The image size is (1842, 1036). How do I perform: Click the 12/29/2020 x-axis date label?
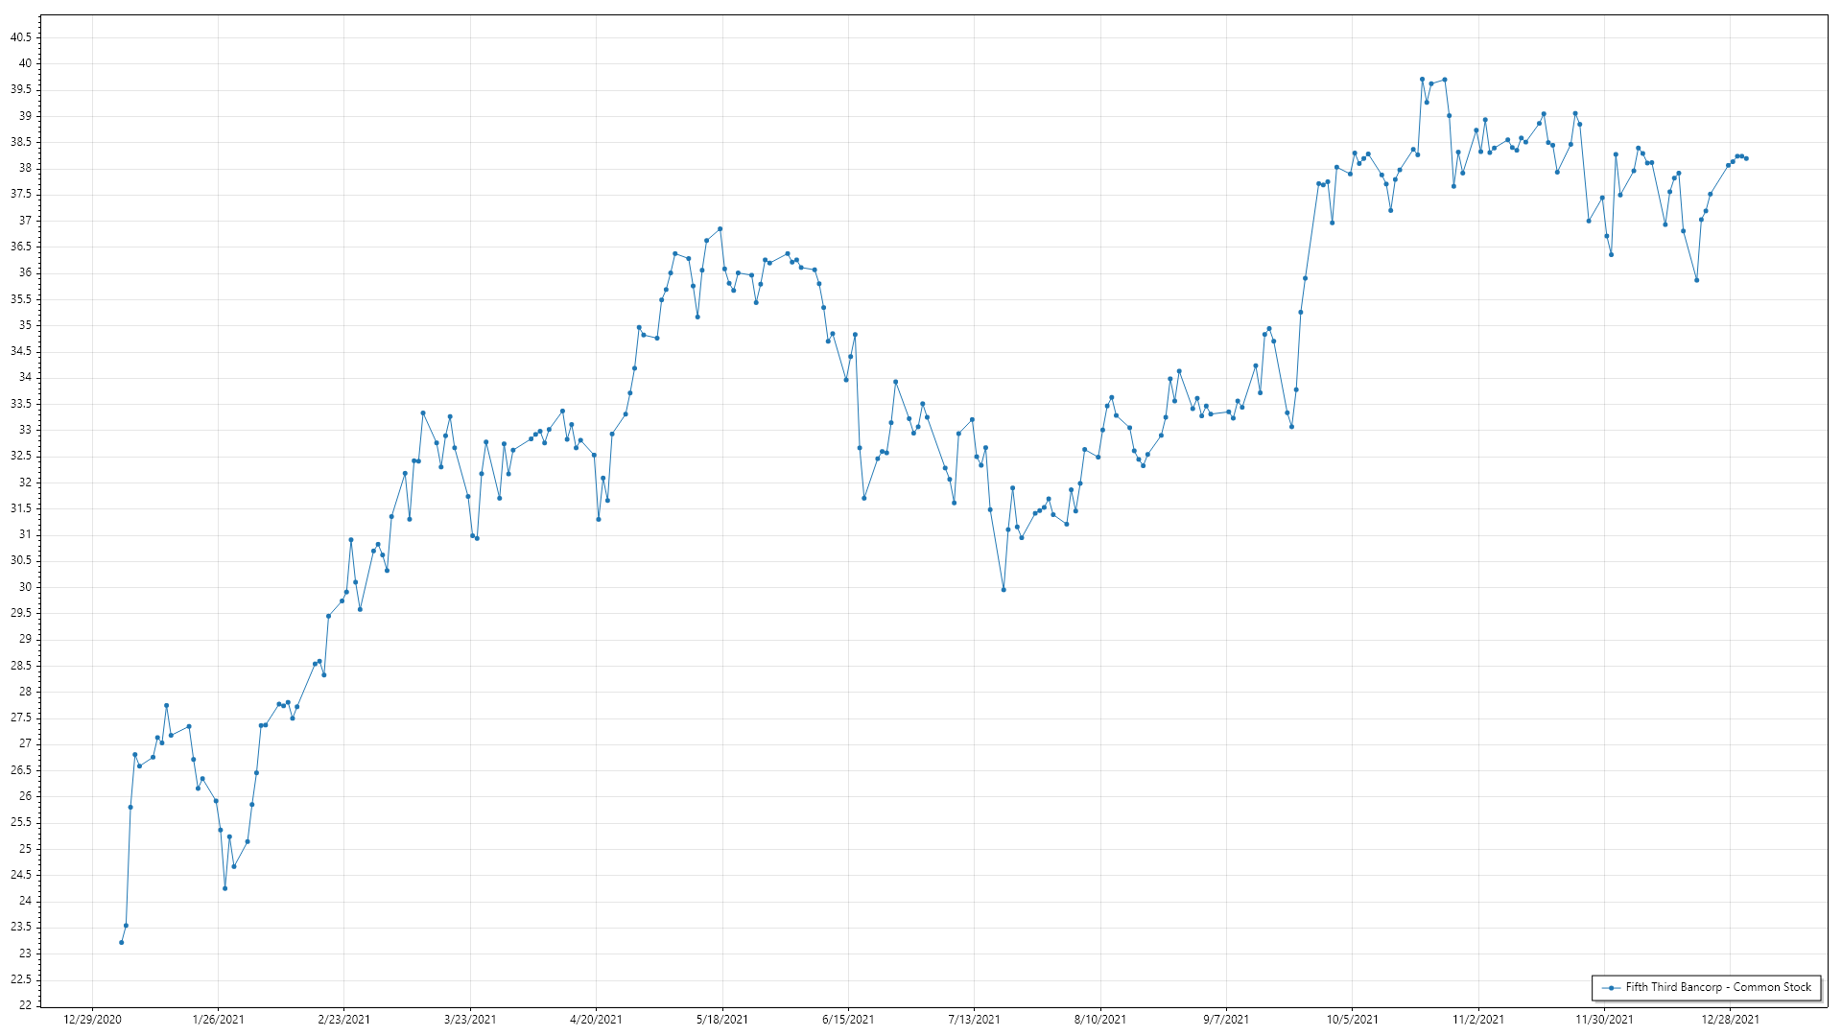[92, 1020]
